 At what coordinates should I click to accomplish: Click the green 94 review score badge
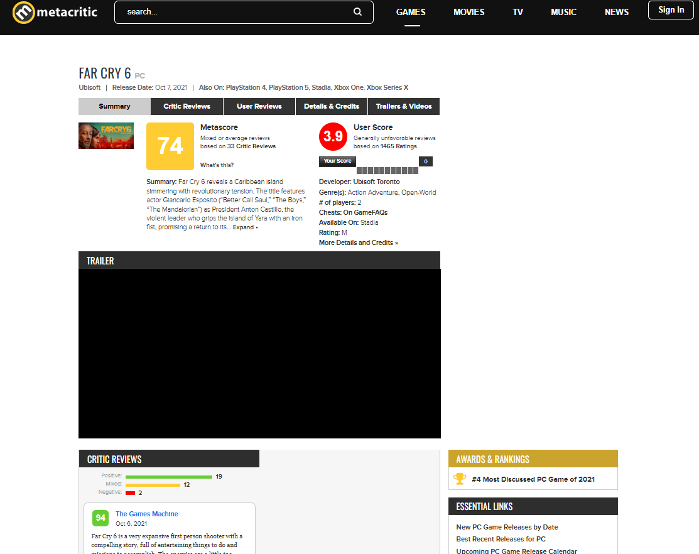point(100,518)
